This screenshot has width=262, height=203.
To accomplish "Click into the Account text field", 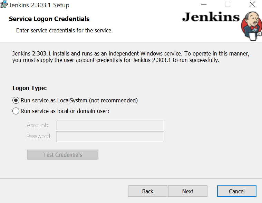I will [110, 125].
